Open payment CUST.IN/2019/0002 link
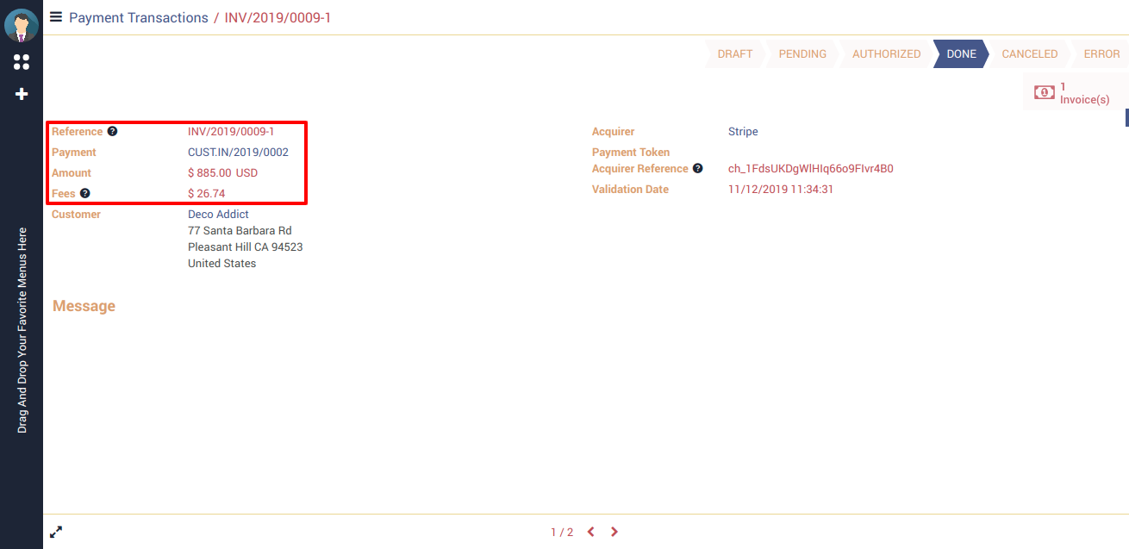The image size is (1129, 549). pyautogui.click(x=238, y=153)
